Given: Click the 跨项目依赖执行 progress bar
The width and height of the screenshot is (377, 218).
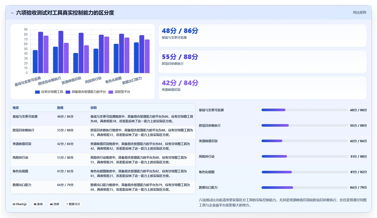Looking at the screenshot, I should tap(305, 125).
